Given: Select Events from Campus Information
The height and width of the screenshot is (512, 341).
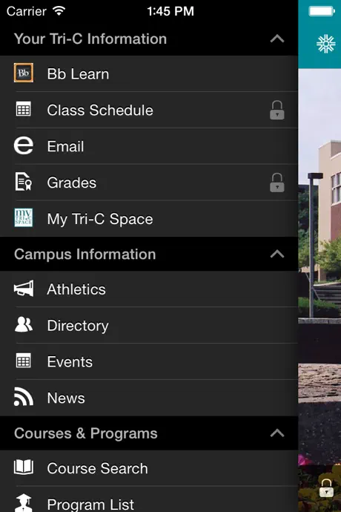Looking at the screenshot, I should pyautogui.click(x=149, y=361).
